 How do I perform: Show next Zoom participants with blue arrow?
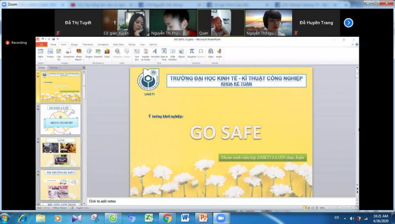coord(348,23)
